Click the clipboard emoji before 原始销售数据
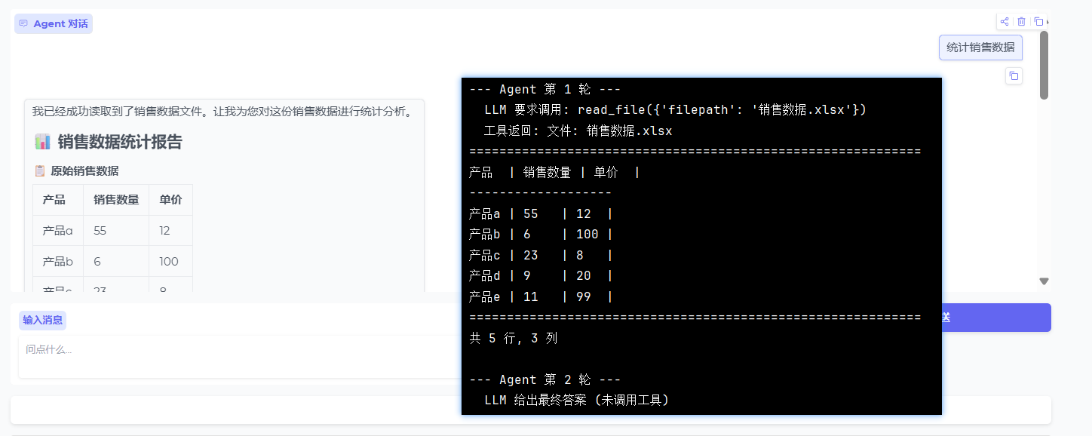This screenshot has width=1092, height=436. 40,170
